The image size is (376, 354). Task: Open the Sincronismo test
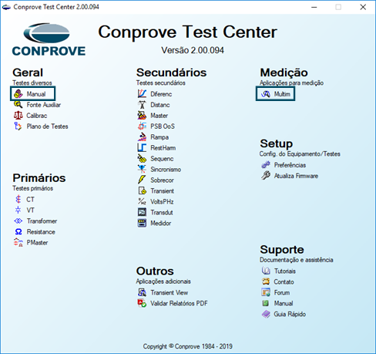tap(166, 170)
